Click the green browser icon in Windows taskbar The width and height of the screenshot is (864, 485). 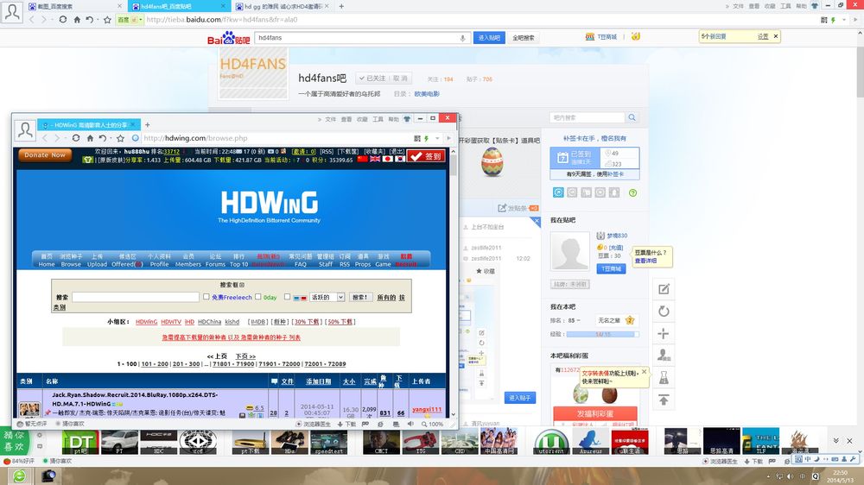coord(19,476)
